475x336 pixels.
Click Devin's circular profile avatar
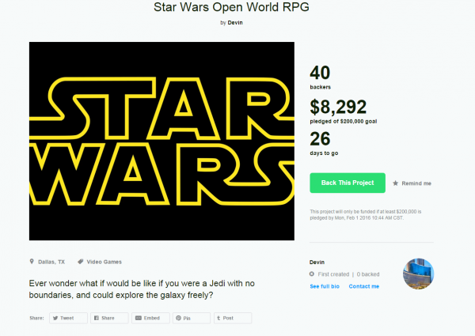[x=418, y=274]
